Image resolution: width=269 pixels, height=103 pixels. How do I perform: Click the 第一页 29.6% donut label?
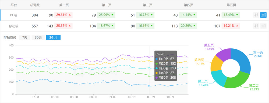click(258, 54)
